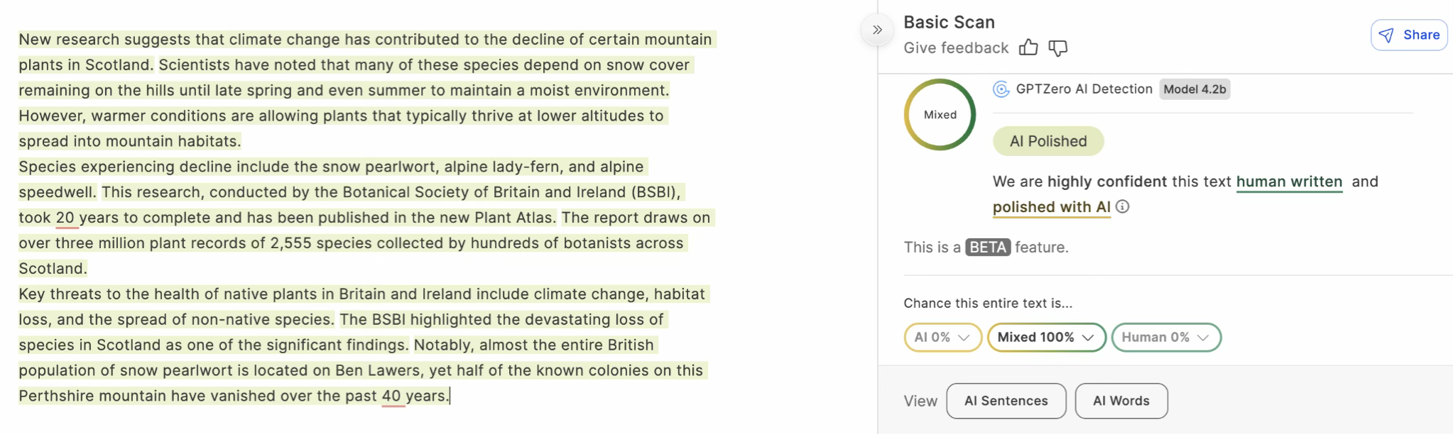1453x434 pixels.
Task: Click the Mixed circular score gauge
Action: click(940, 115)
